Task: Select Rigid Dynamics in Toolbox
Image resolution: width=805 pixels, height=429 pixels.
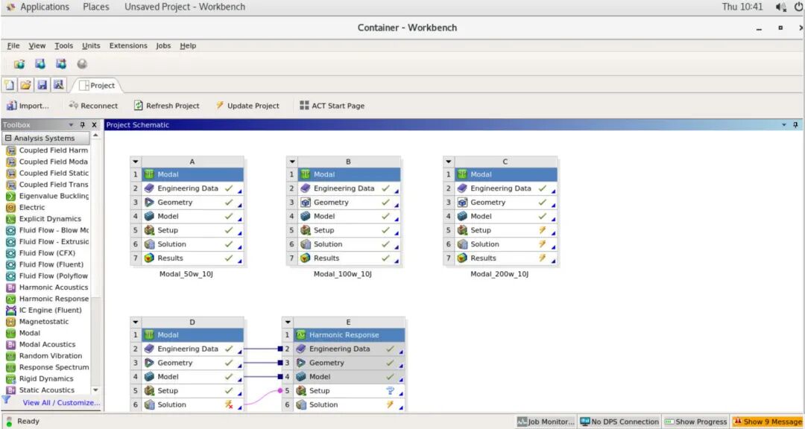Action: coord(47,378)
